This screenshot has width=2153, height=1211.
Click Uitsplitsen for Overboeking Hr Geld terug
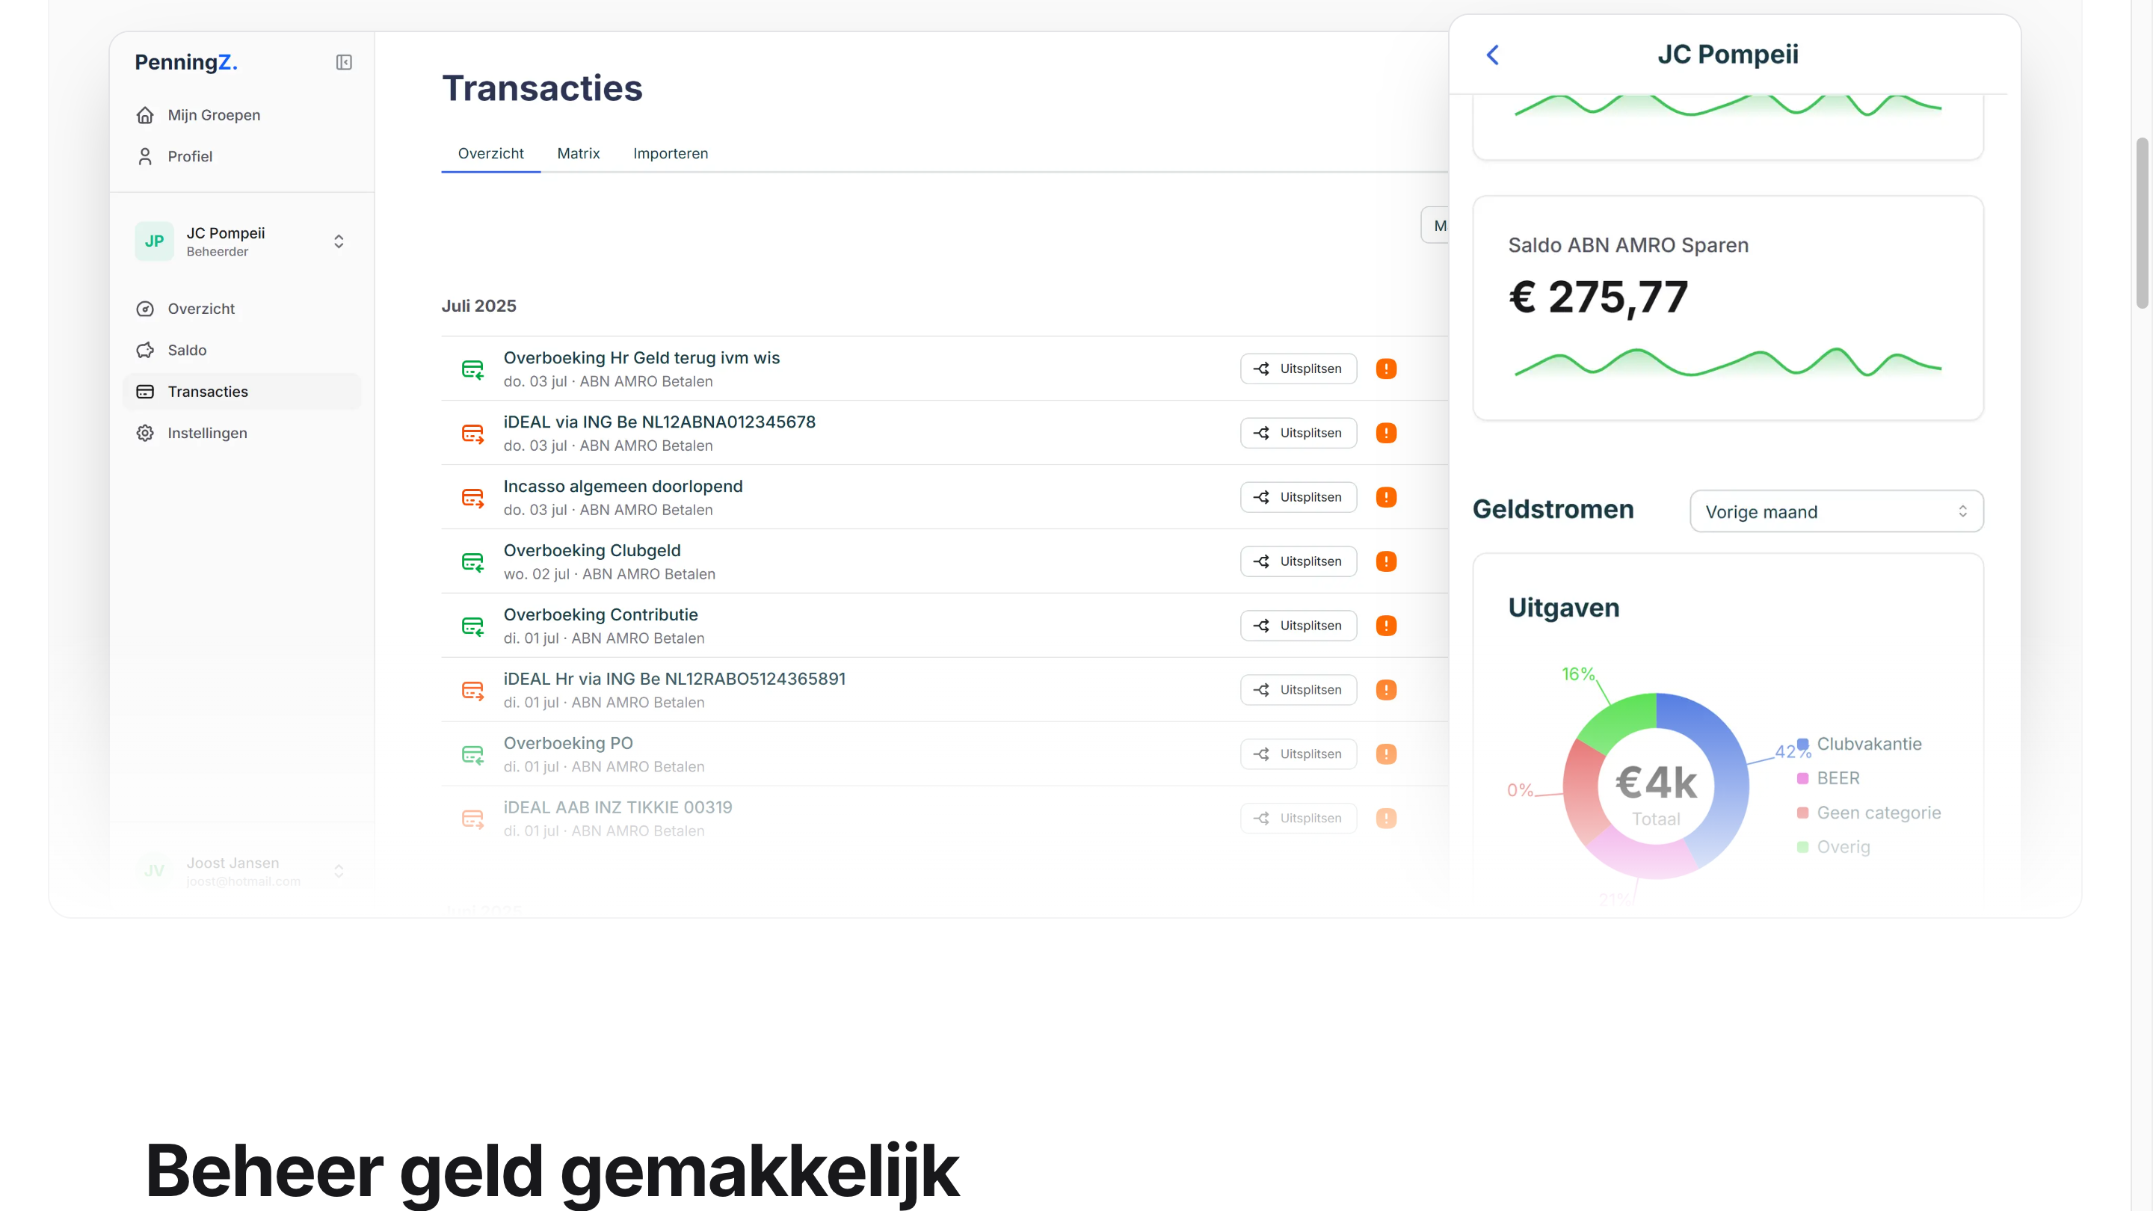tap(1298, 369)
